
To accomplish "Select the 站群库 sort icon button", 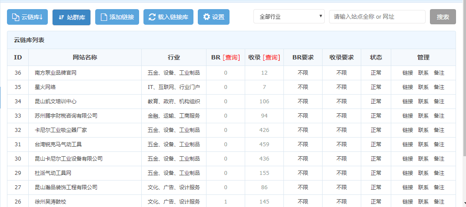I will pos(61,17).
